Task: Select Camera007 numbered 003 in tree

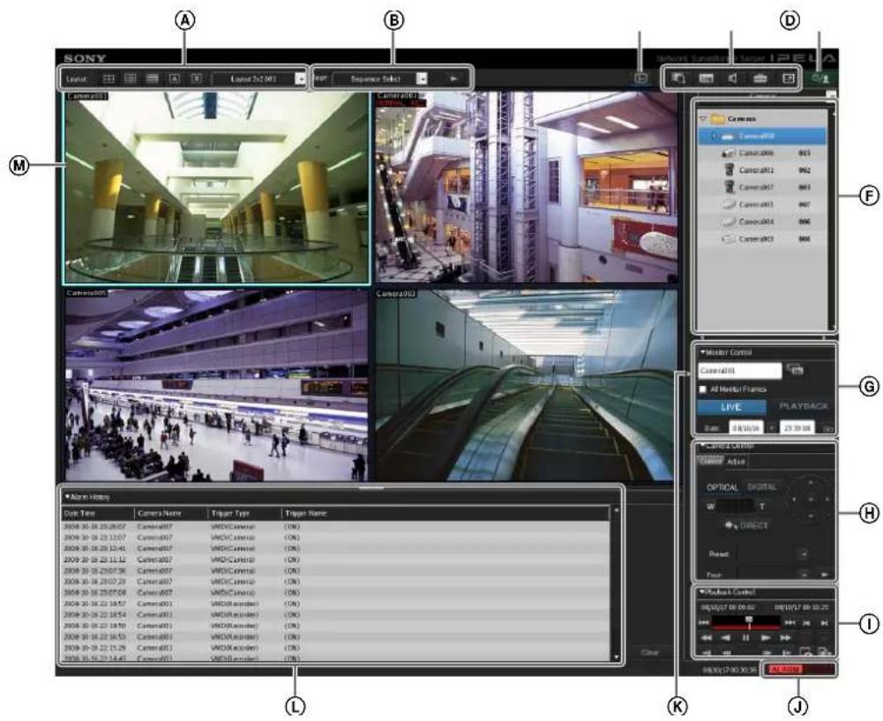Action: pyautogui.click(x=763, y=187)
